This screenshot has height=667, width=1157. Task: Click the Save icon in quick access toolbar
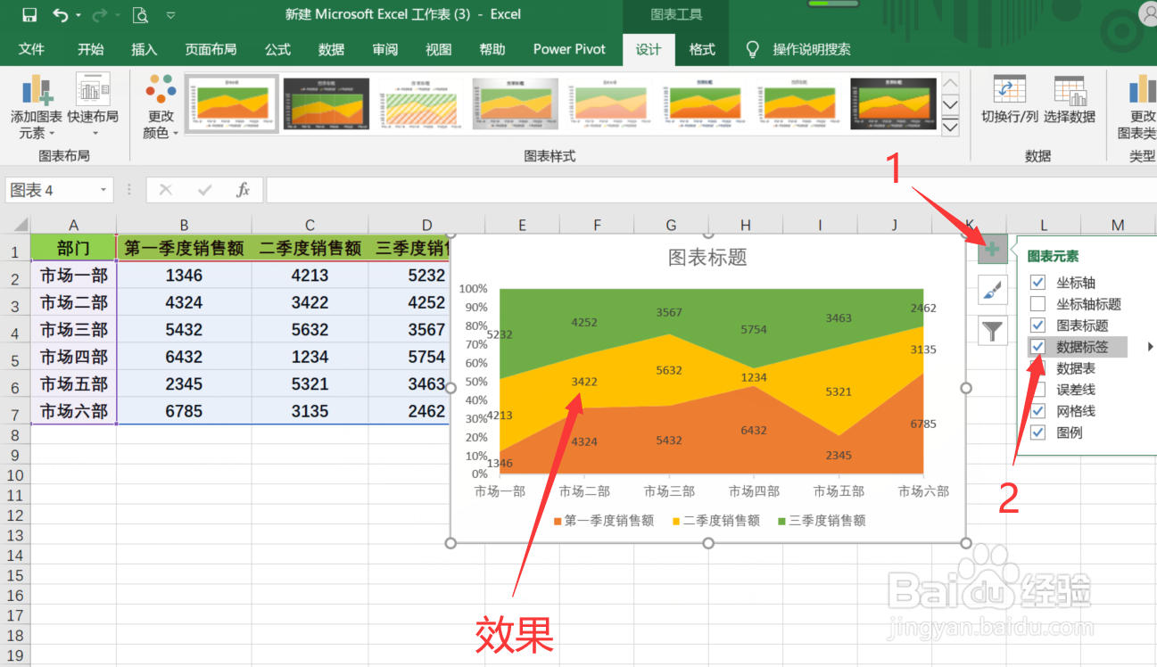click(x=28, y=13)
